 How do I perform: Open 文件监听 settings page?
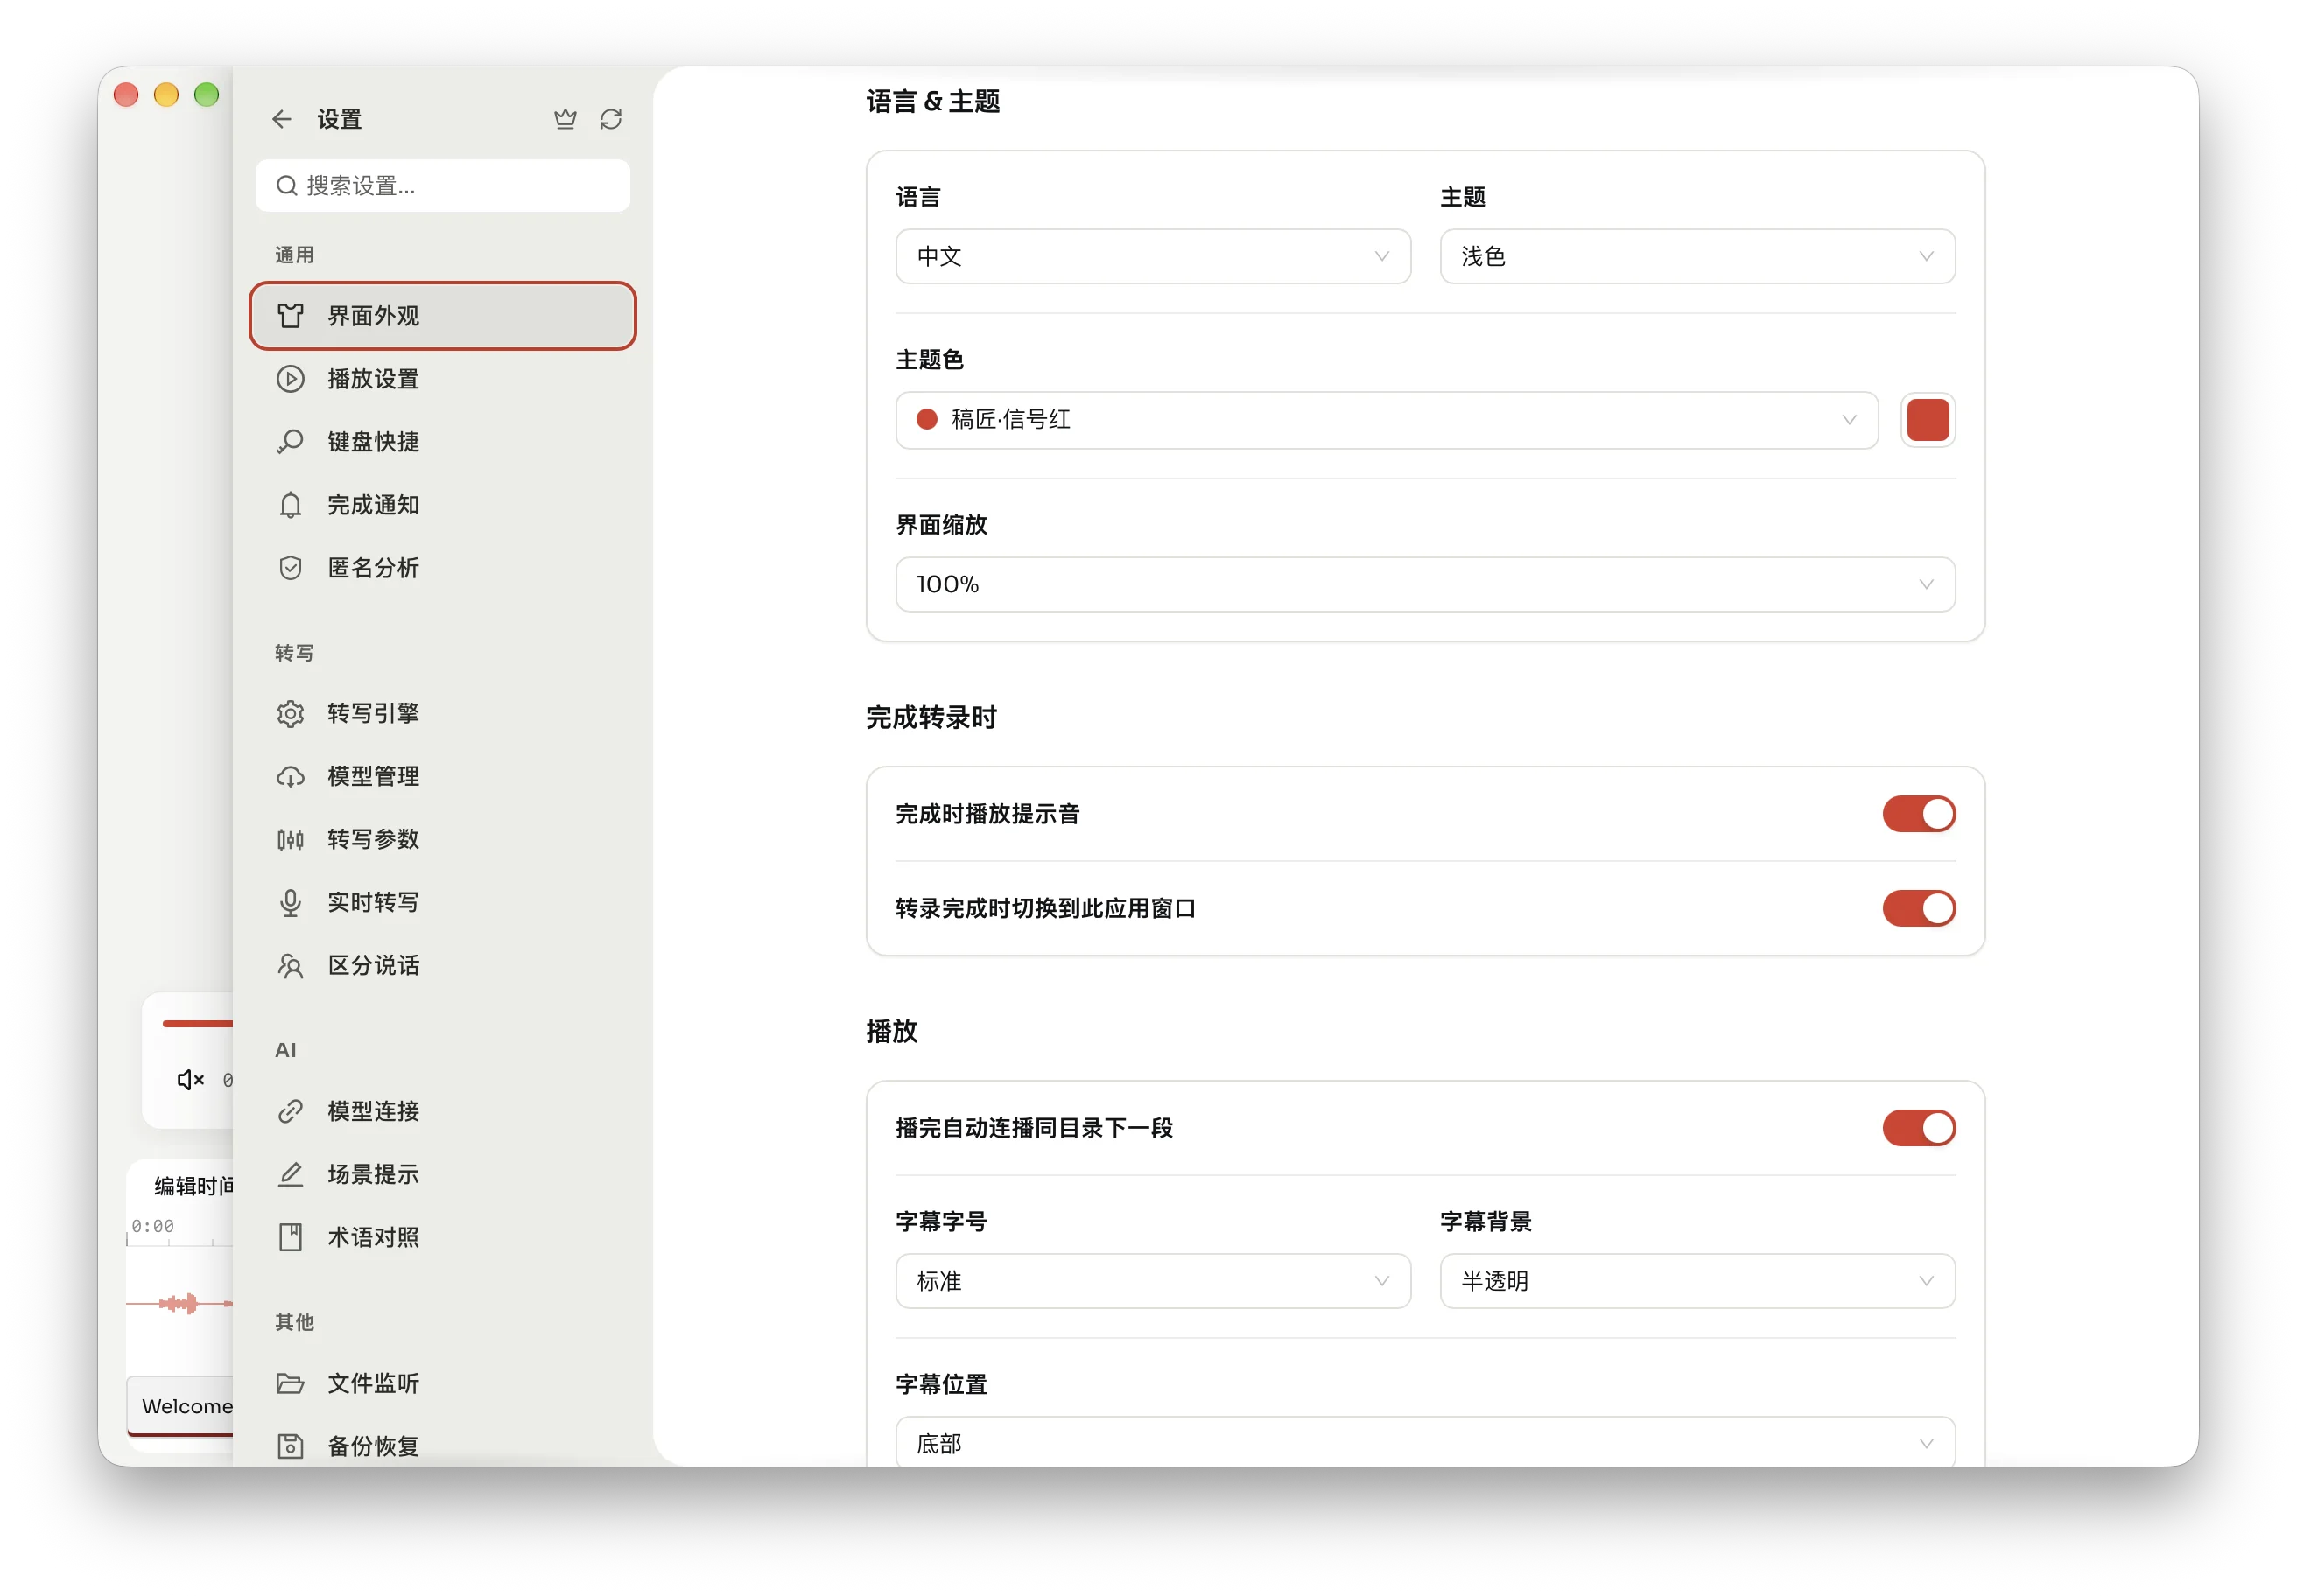(442, 1383)
